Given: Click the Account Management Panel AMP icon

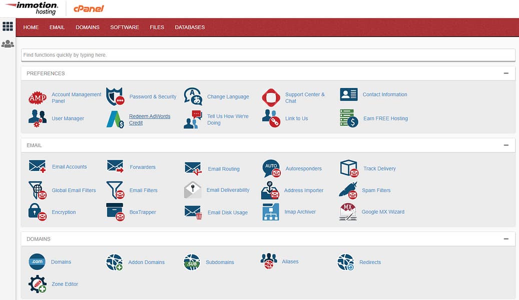Looking at the screenshot, I should pos(38,97).
